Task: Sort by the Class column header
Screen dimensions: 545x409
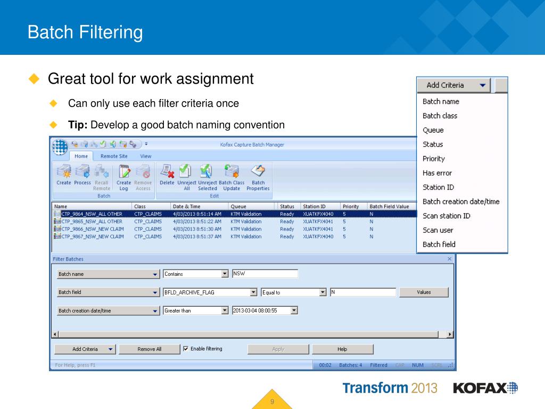Action: tap(151, 206)
